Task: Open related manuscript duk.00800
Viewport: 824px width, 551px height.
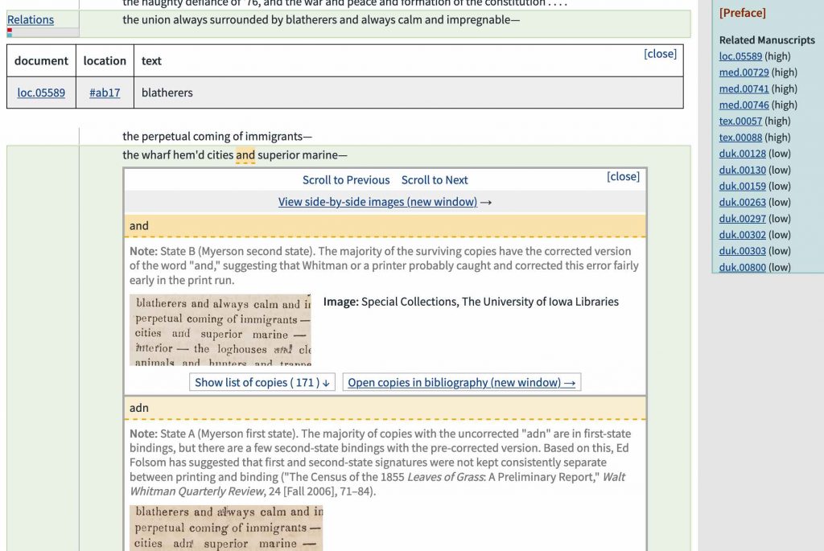Action: click(742, 267)
